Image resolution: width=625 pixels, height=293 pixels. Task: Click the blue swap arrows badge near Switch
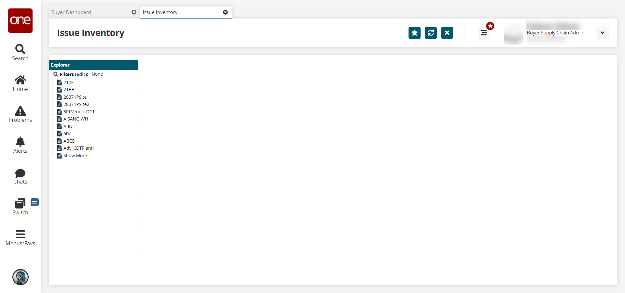(x=35, y=202)
